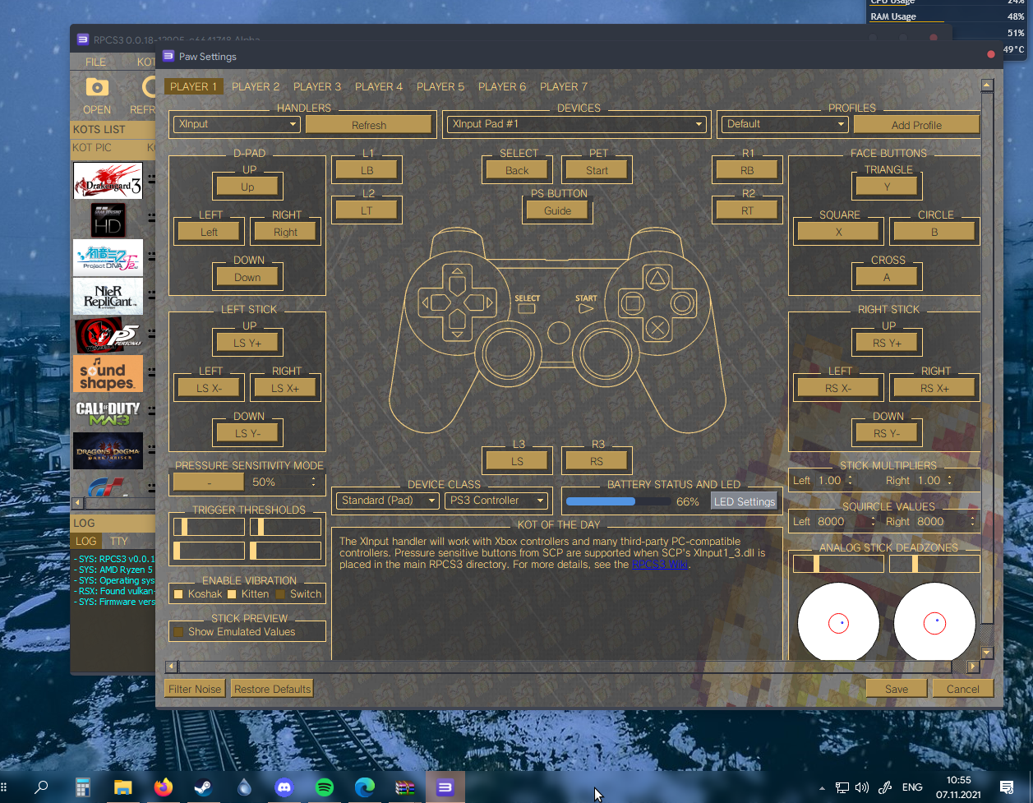Launch Steam from the taskbar
The height and width of the screenshot is (803, 1033).
click(x=203, y=787)
